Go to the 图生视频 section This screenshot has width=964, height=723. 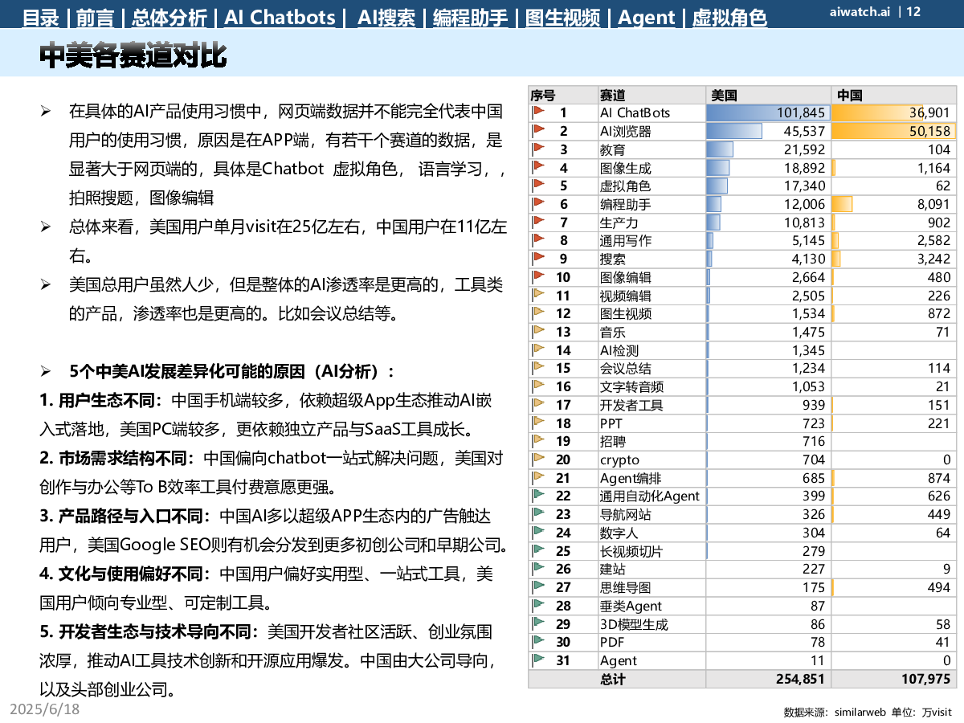point(562,17)
